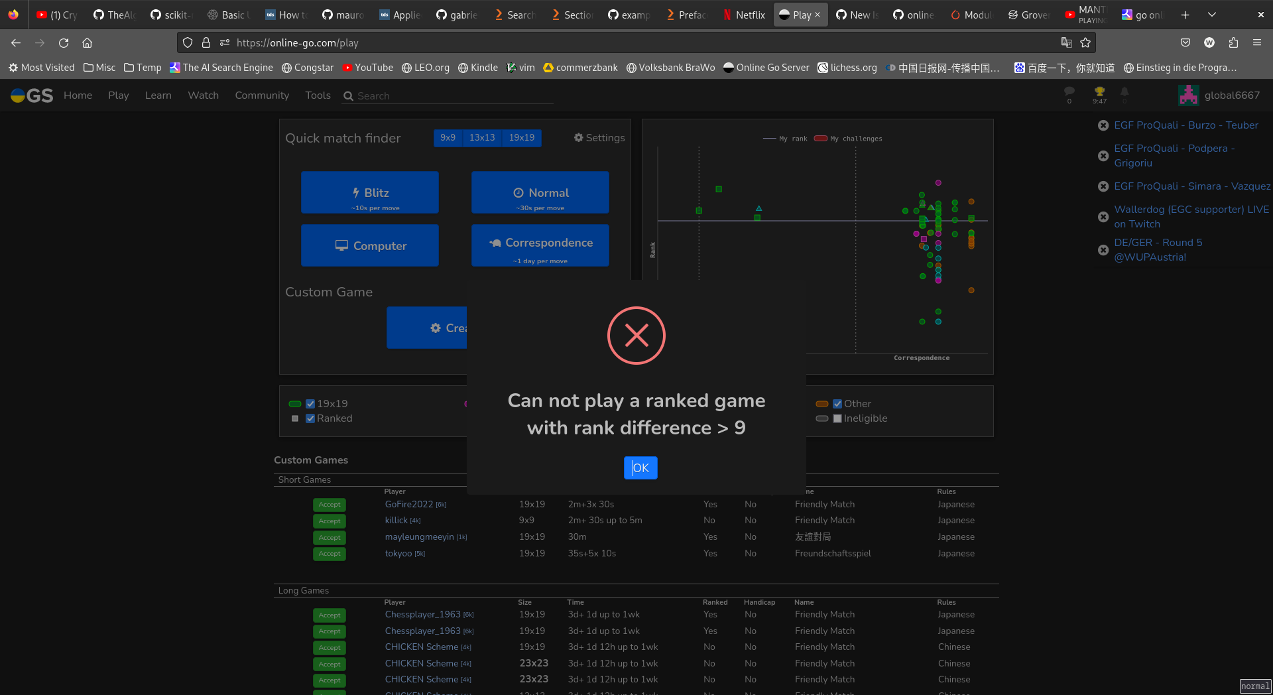This screenshot has height=695, width=1273.
Task: Select the 13x13 board size
Action: [x=482, y=138]
